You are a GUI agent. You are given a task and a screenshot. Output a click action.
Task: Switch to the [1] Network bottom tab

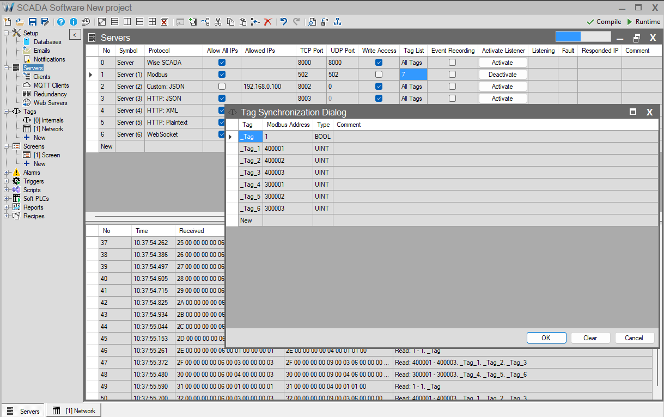tap(75, 411)
